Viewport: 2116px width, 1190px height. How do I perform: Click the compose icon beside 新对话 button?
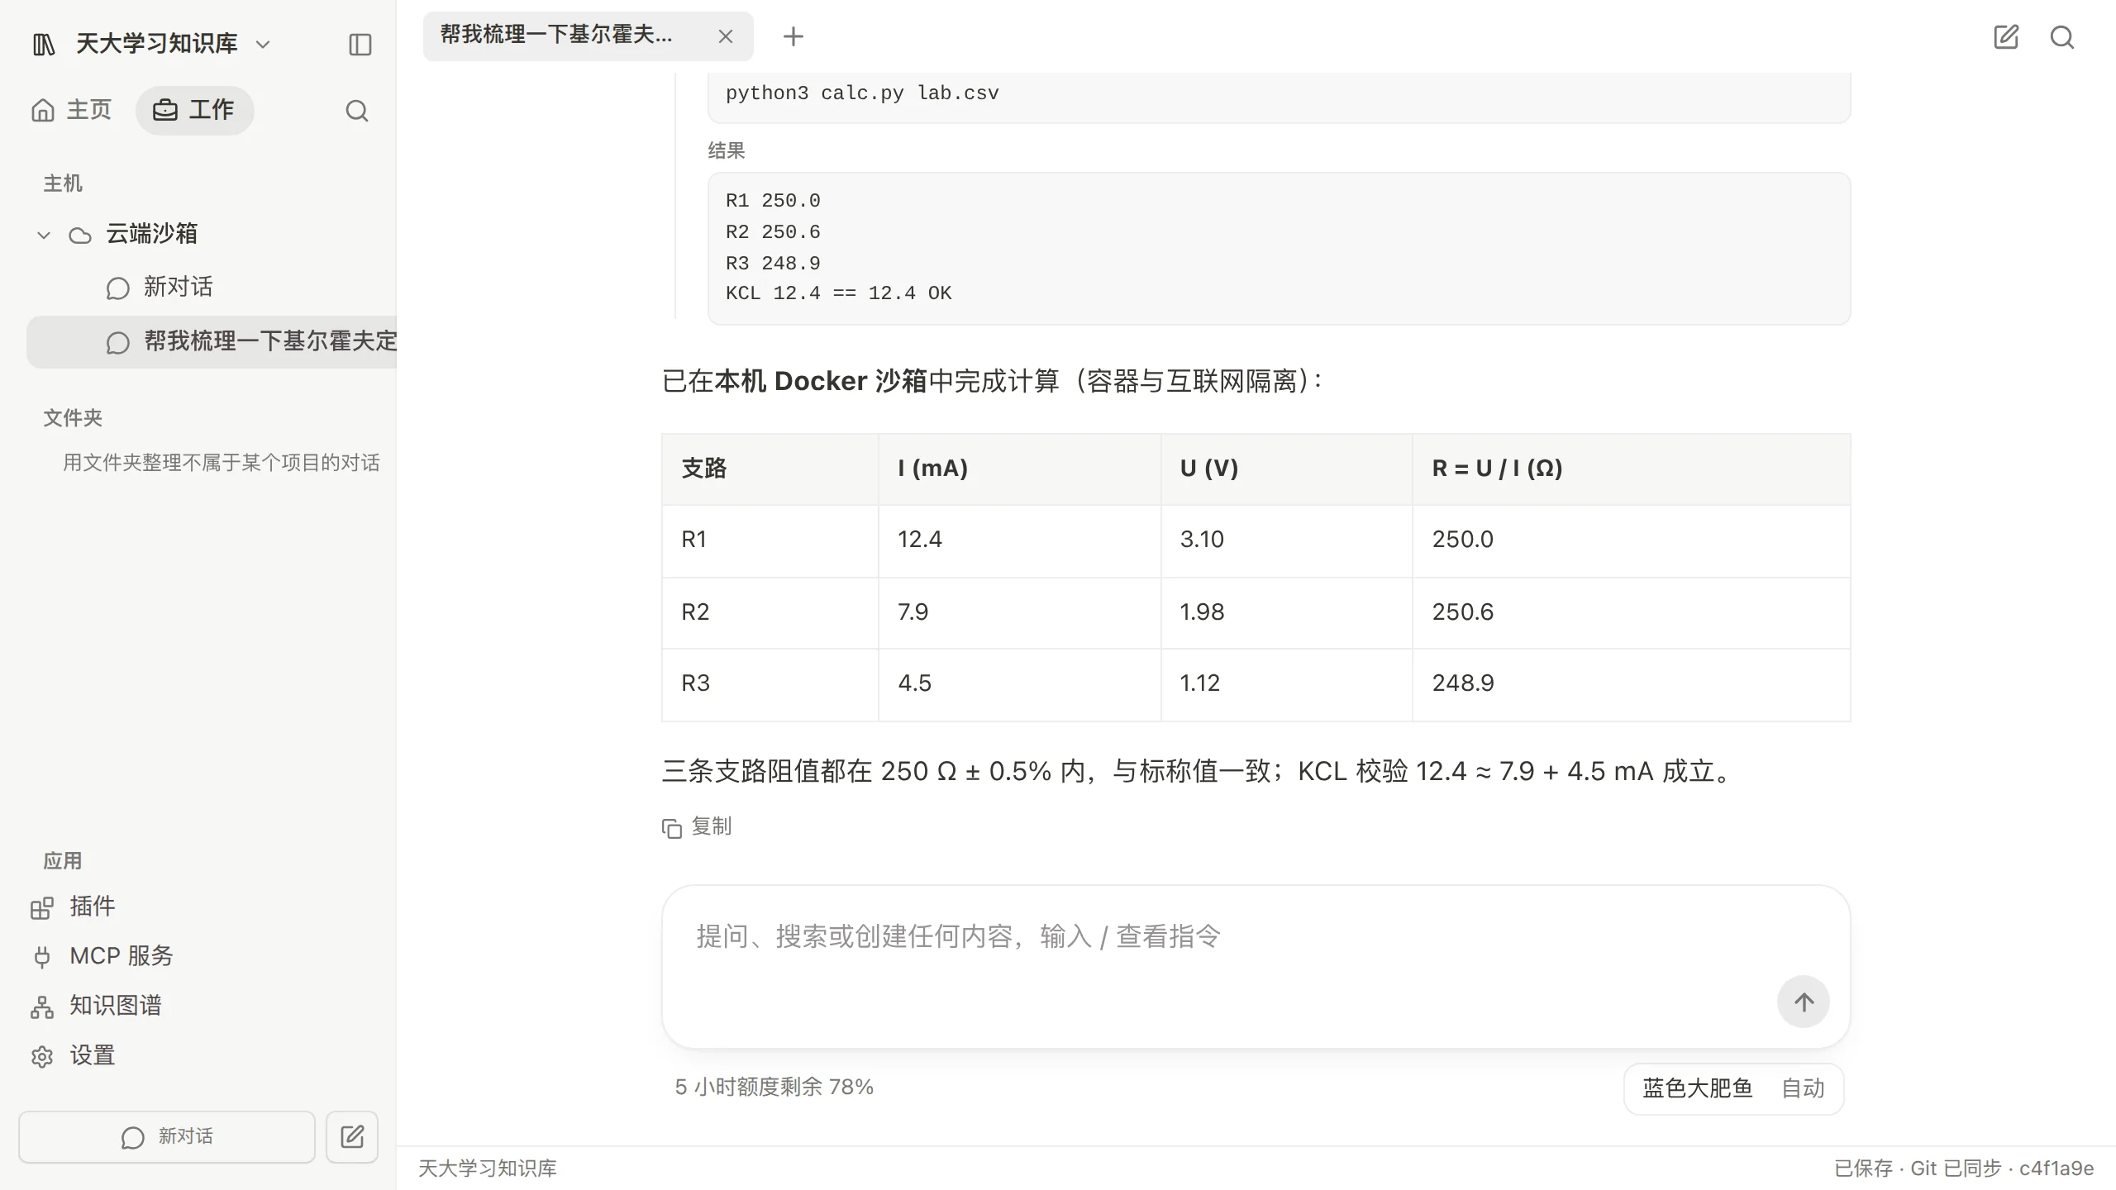point(352,1137)
